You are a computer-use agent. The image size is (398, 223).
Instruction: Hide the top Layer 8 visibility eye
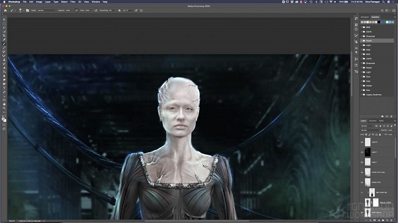362,142
